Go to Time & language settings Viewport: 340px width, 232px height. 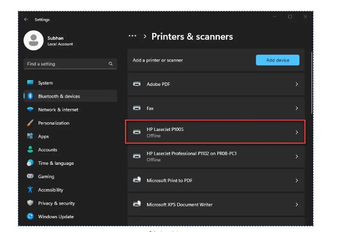pos(56,163)
